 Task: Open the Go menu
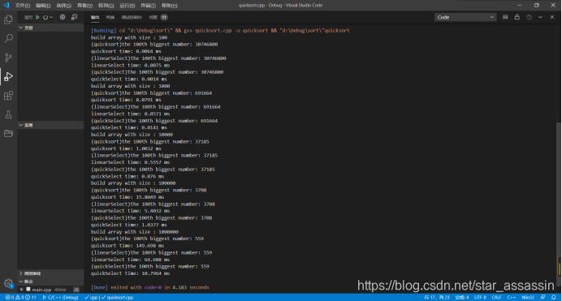point(106,6)
